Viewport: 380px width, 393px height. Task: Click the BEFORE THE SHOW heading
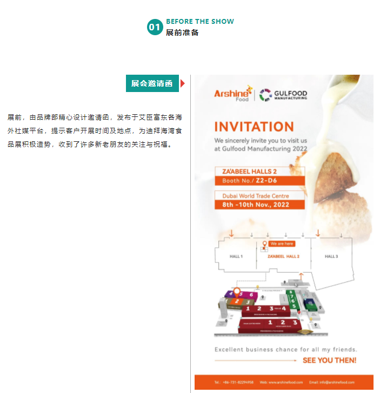pyautogui.click(x=200, y=22)
